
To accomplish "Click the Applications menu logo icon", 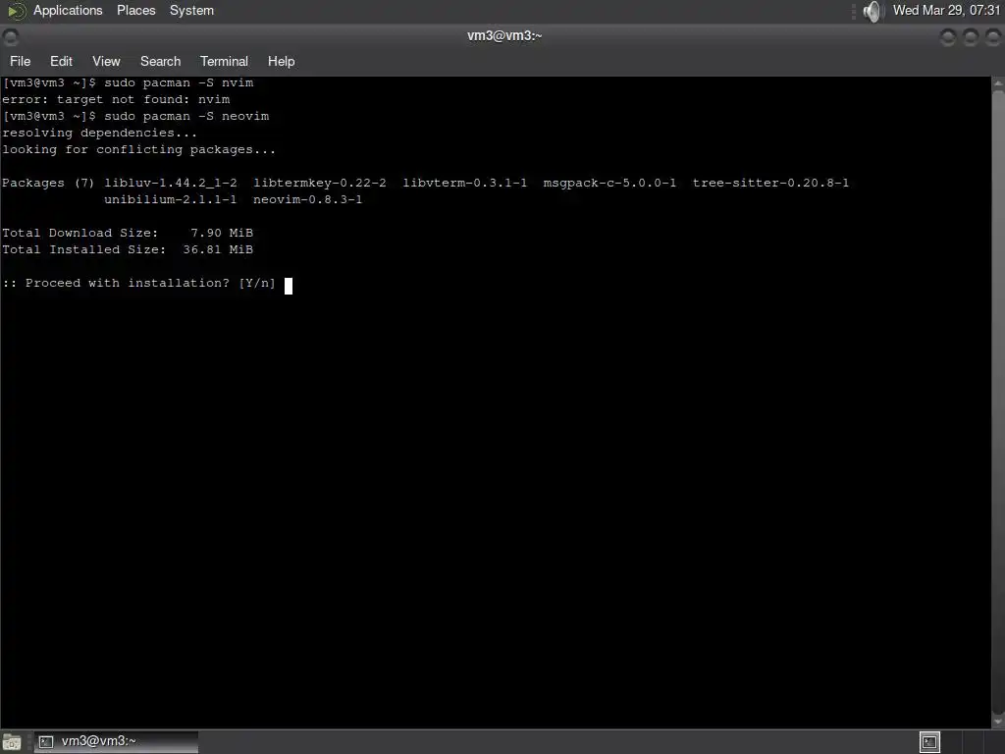I will pos(16,11).
